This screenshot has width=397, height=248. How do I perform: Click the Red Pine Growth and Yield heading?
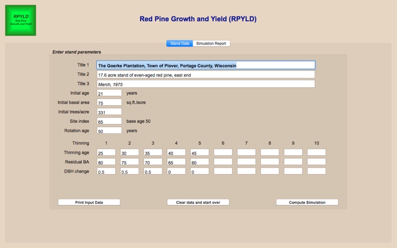pos(198,19)
